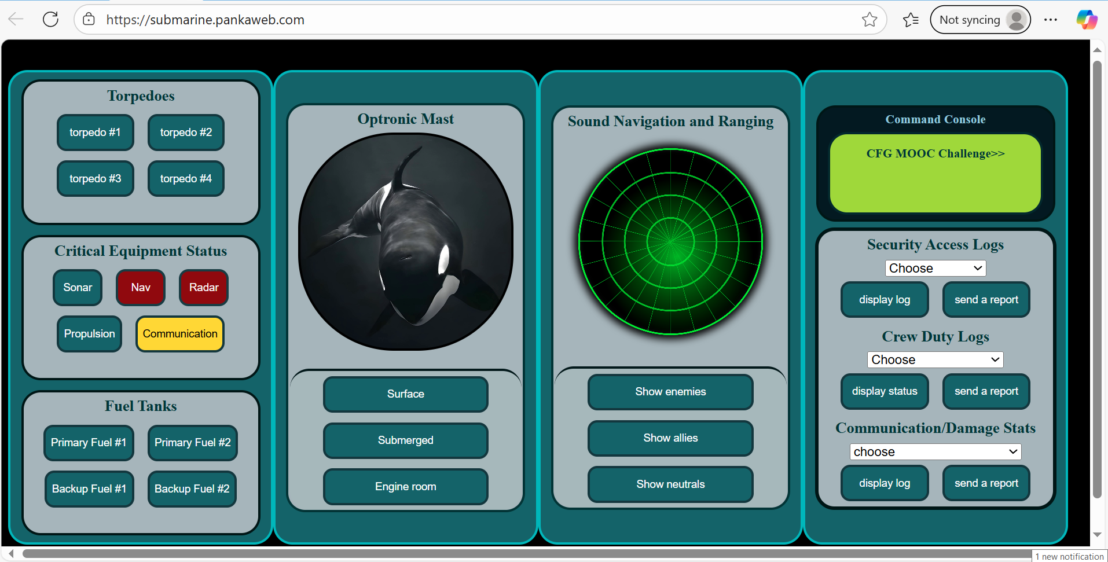This screenshot has width=1108, height=562.
Task: Click the horizontal scrollbar at bottom
Action: click(x=521, y=554)
